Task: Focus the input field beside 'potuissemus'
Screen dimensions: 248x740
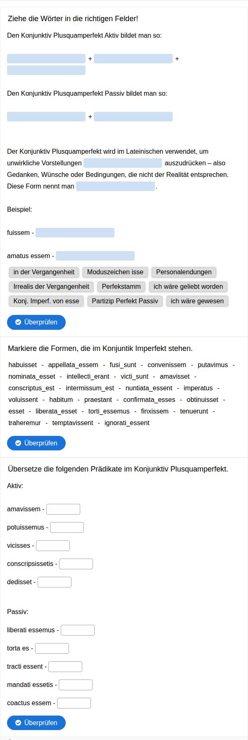Action: pos(67,527)
